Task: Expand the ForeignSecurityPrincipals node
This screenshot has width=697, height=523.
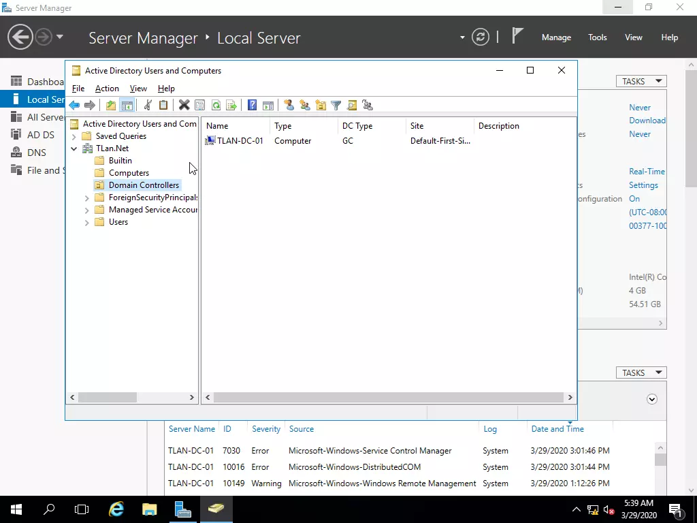Action: pos(87,198)
